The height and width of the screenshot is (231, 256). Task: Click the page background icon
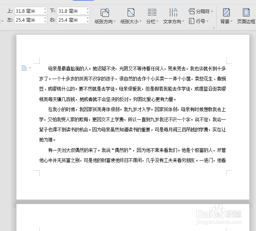(226, 12)
